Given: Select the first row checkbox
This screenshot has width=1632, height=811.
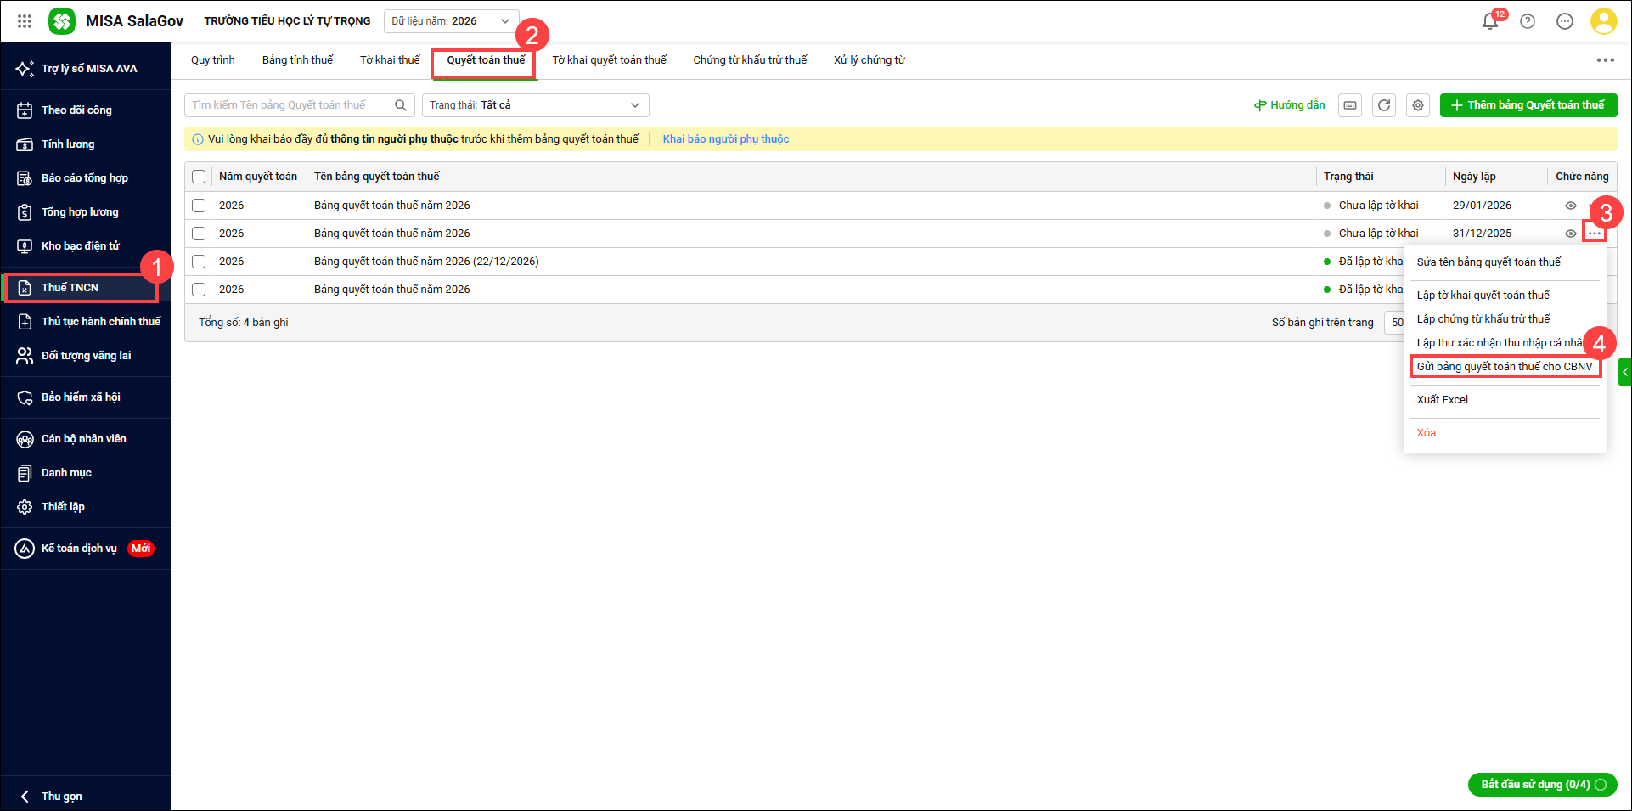Looking at the screenshot, I should coord(199,206).
